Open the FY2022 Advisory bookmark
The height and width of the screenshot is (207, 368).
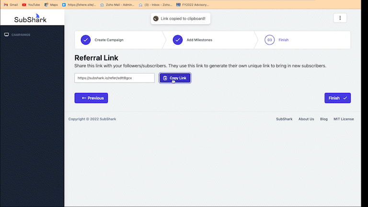pyautogui.click(x=193, y=5)
